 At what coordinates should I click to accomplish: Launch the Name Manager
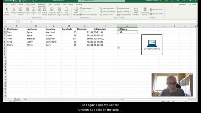76,12
